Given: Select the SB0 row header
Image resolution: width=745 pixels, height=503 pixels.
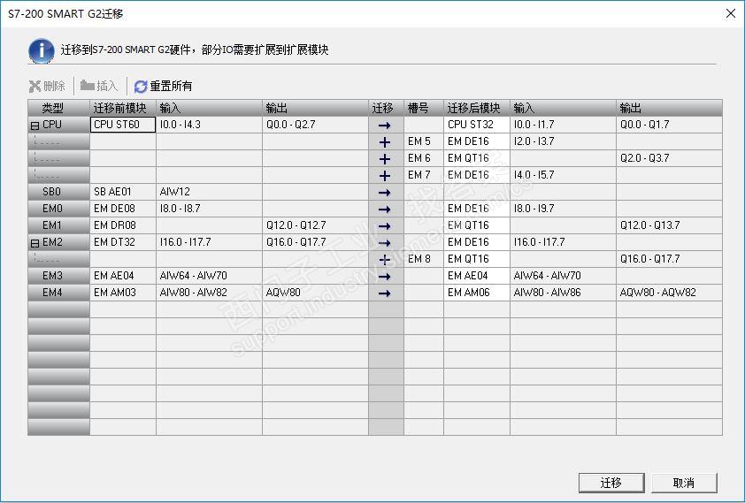Looking at the screenshot, I should coord(58,192).
